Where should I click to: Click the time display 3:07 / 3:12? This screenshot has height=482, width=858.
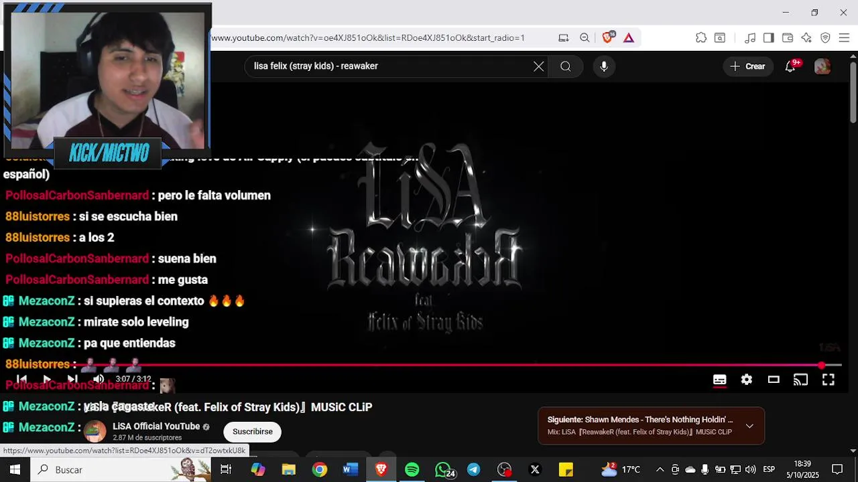[133, 379]
